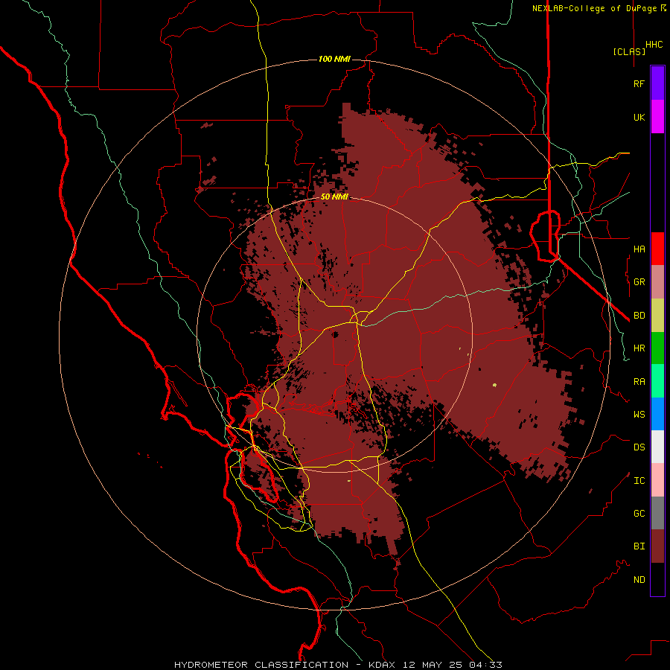Click the BI legend label
This screenshot has width=670, height=670.
pos(639,546)
